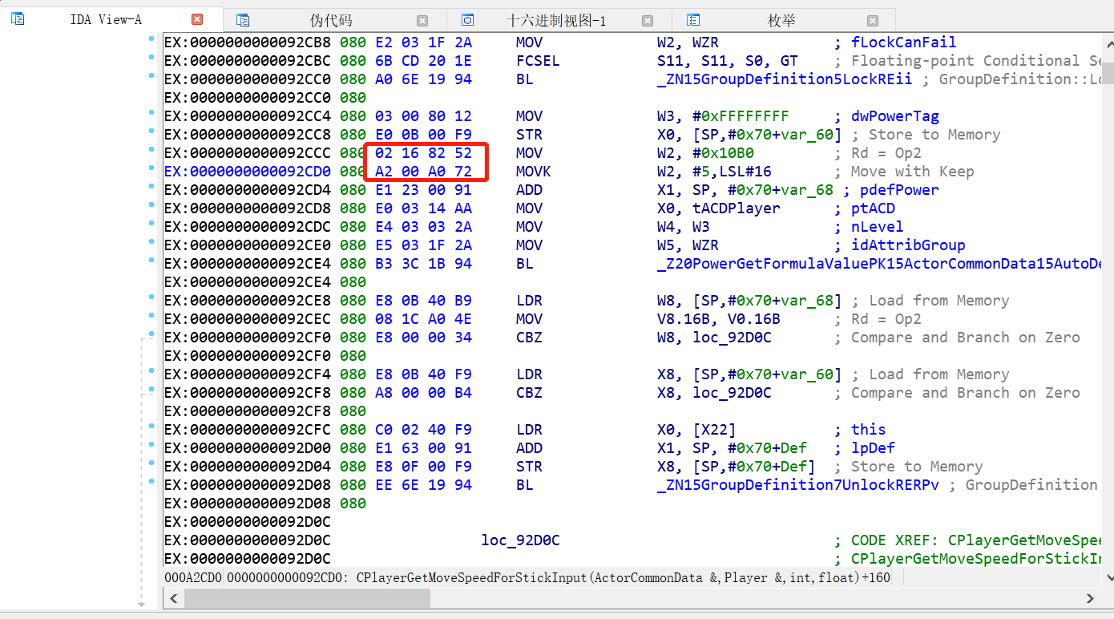Click the 十六进制视图-1 tab icon
1114x619 pixels.
coord(468,20)
